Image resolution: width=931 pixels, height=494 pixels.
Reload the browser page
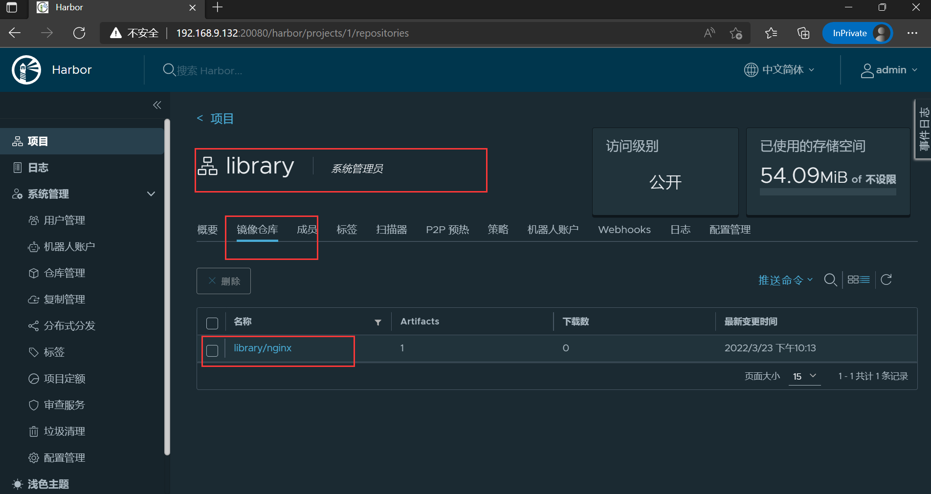coord(79,33)
